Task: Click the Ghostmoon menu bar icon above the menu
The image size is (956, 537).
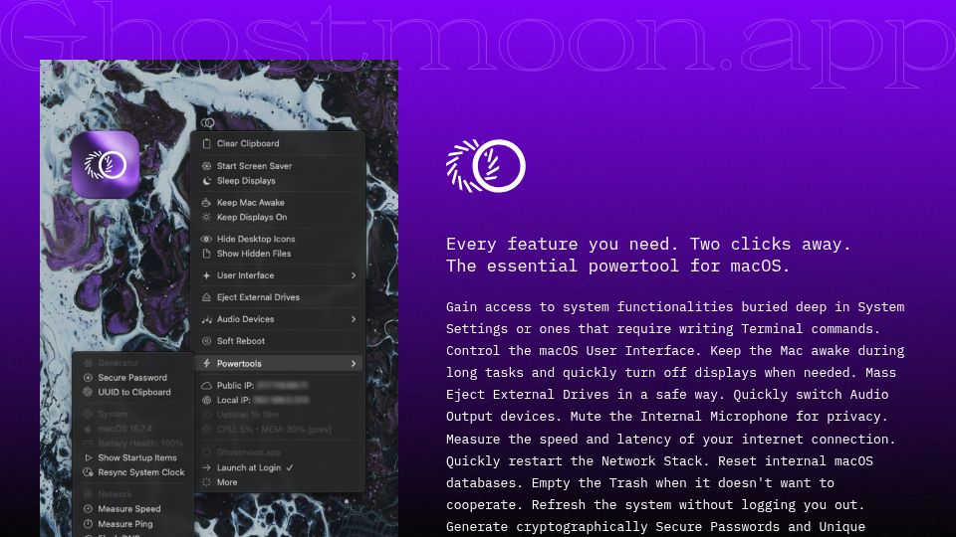Action: pos(208,123)
